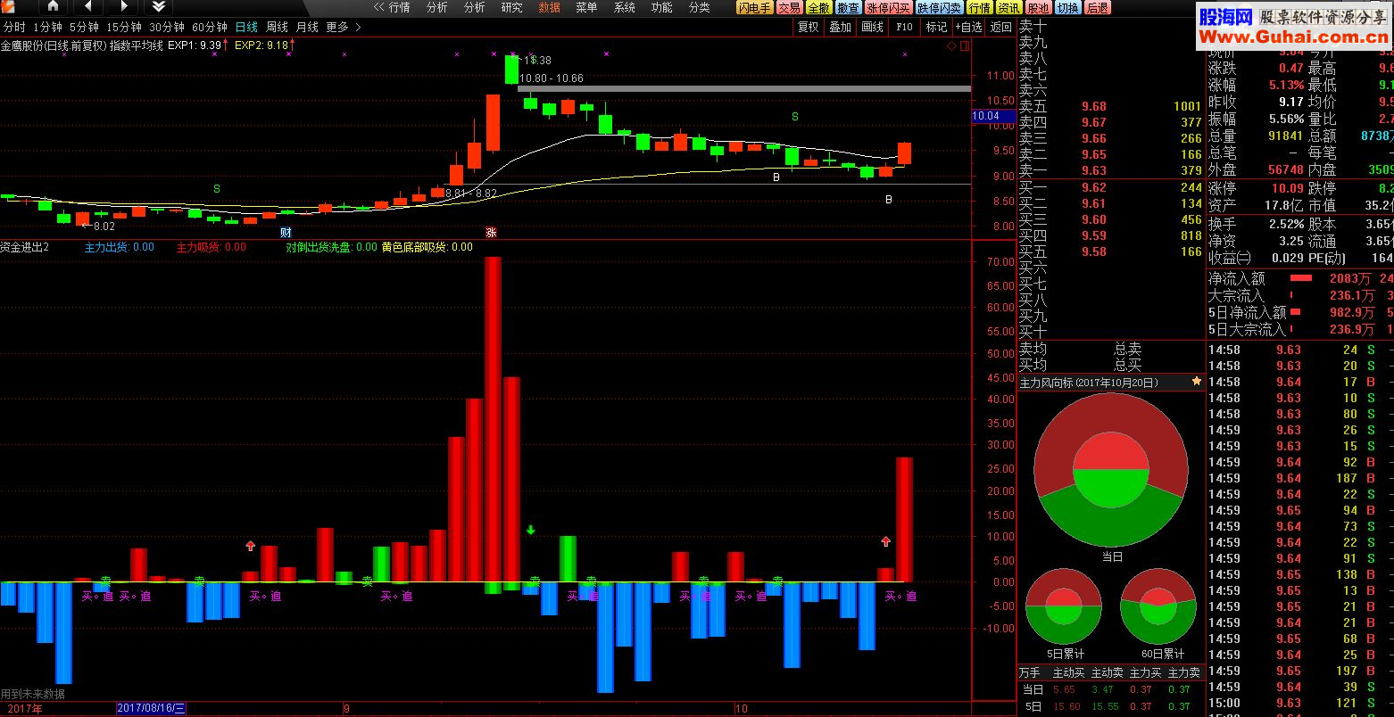The width and height of the screenshot is (1394, 717).
Task: Open the 菜单 menu
Action: 587,7
